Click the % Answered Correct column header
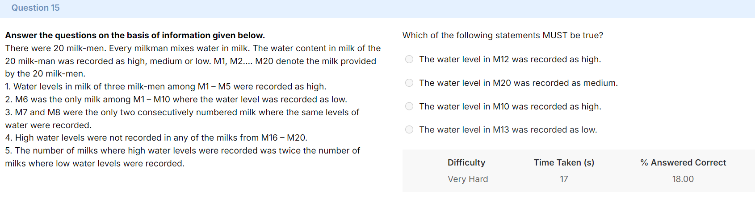This screenshot has width=755, height=198. [683, 162]
